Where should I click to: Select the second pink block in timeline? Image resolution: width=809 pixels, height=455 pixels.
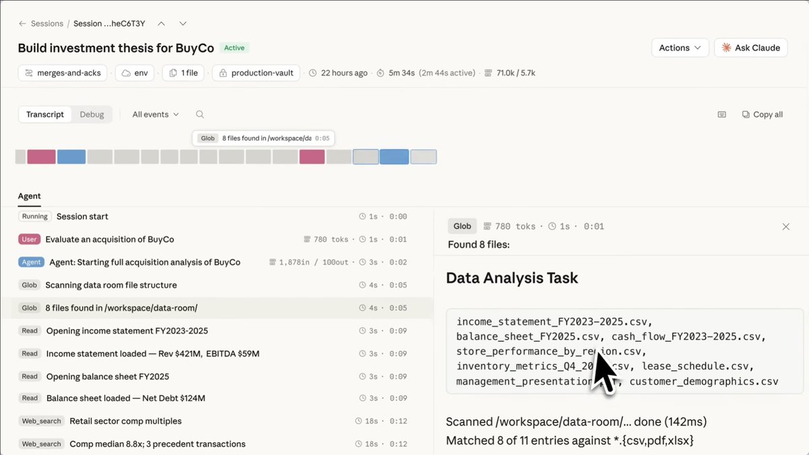tap(312, 157)
